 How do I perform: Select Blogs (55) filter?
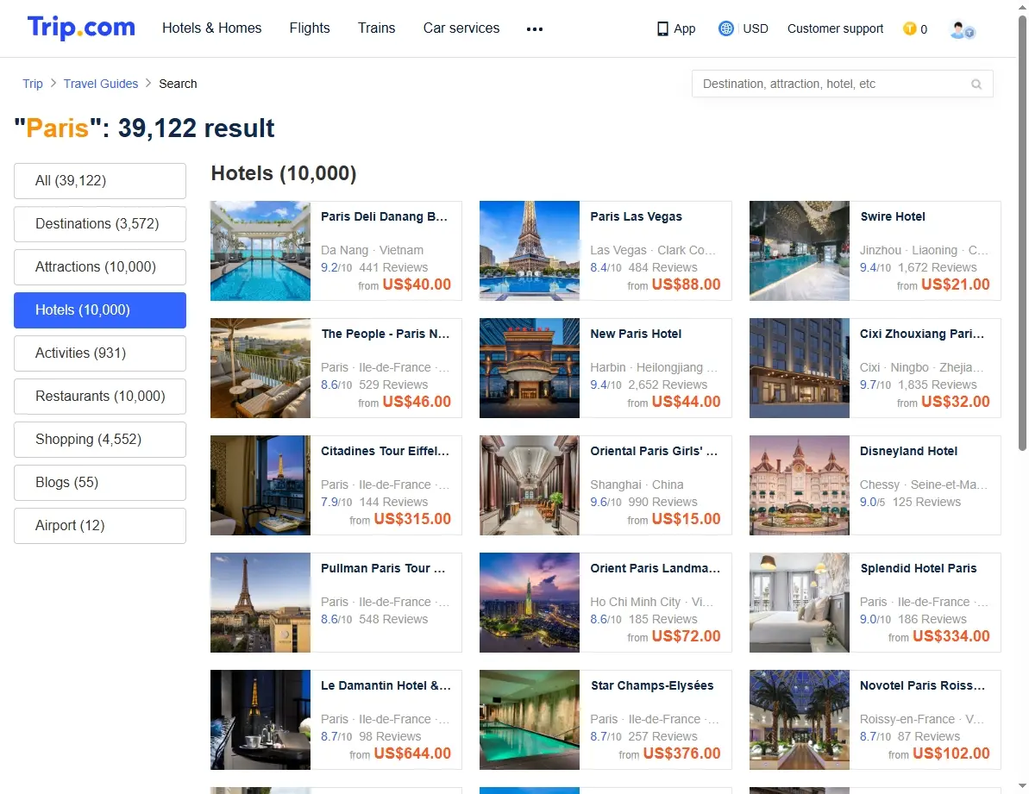100,482
